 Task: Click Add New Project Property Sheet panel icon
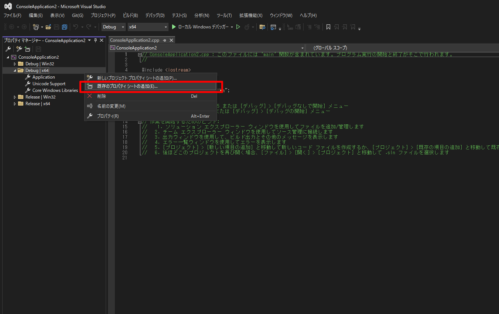coord(19,49)
